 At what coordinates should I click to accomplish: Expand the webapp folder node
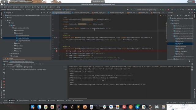point(9,56)
